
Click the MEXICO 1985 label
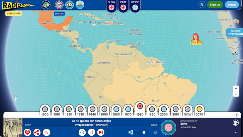(x=13, y=13)
